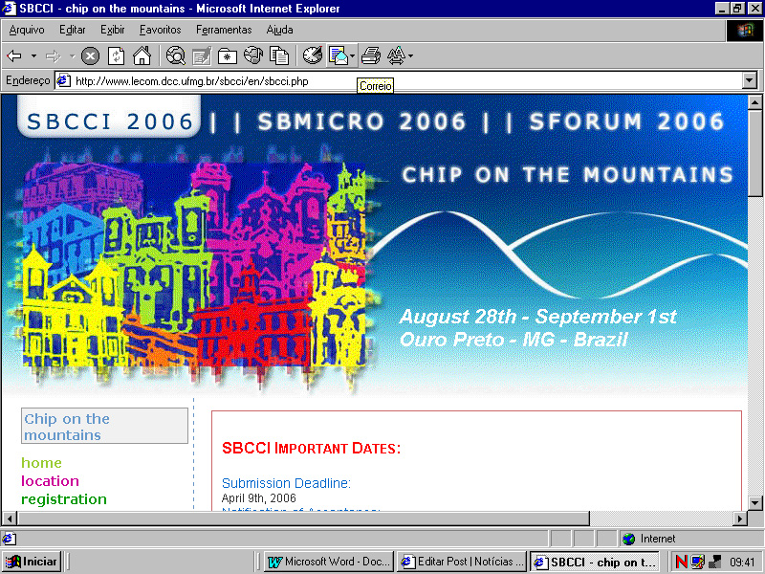The height and width of the screenshot is (574, 765).
Task: Open the location link
Action: [50, 481]
